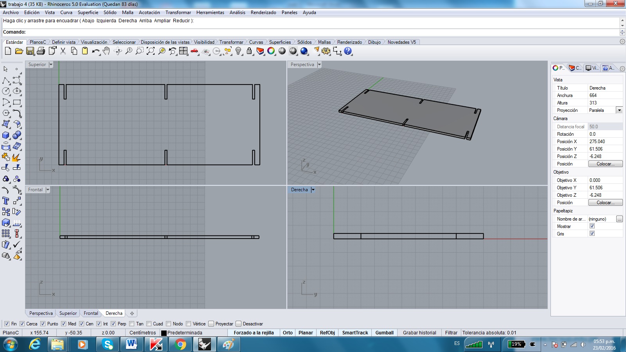This screenshot has width=626, height=352.
Task: Click the Predeterminada layer color swatch
Action: tap(164, 333)
